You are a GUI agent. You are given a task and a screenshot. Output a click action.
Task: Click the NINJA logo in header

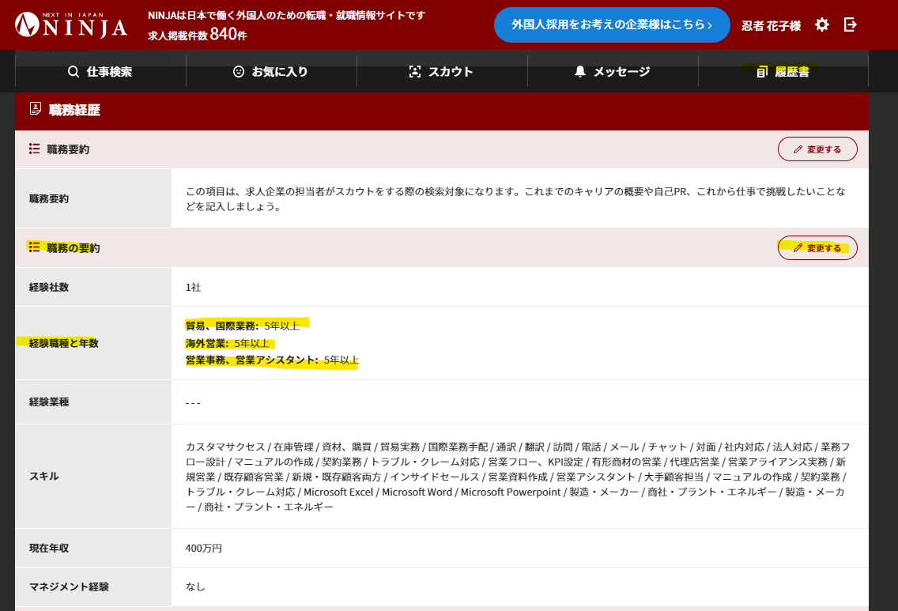point(71,25)
